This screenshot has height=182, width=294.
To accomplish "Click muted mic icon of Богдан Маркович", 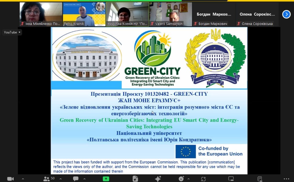I will click(x=195, y=23).
